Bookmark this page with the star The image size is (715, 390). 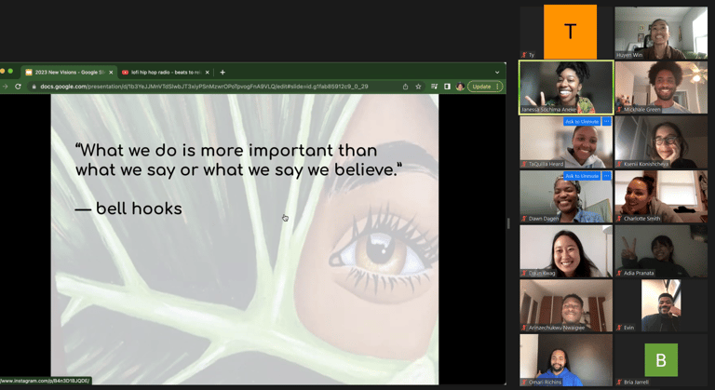pos(418,87)
